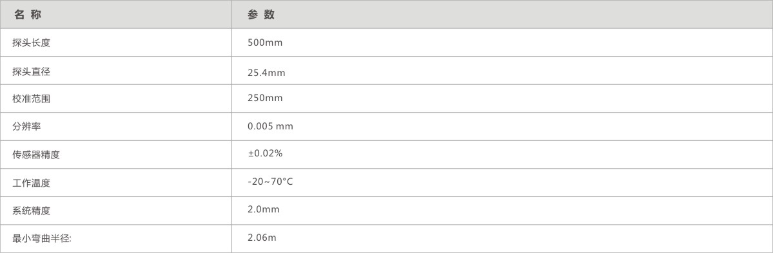Select the 分辨率 row label
The image size is (773, 253).
click(x=26, y=126)
